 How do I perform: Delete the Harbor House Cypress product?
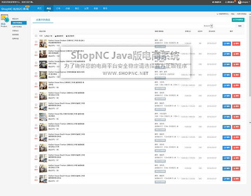[236, 75]
